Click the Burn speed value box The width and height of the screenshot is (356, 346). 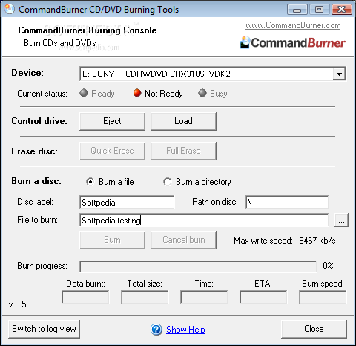point(323,297)
